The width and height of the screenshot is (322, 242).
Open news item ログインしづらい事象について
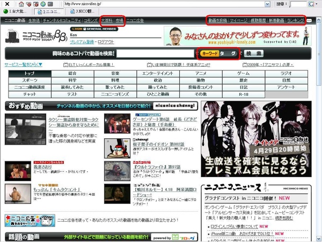click(235, 226)
